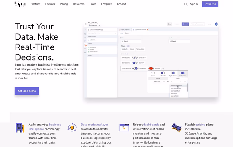The width and height of the screenshot is (233, 147).
Task: Click the Save button in the app
Action: [170, 24]
